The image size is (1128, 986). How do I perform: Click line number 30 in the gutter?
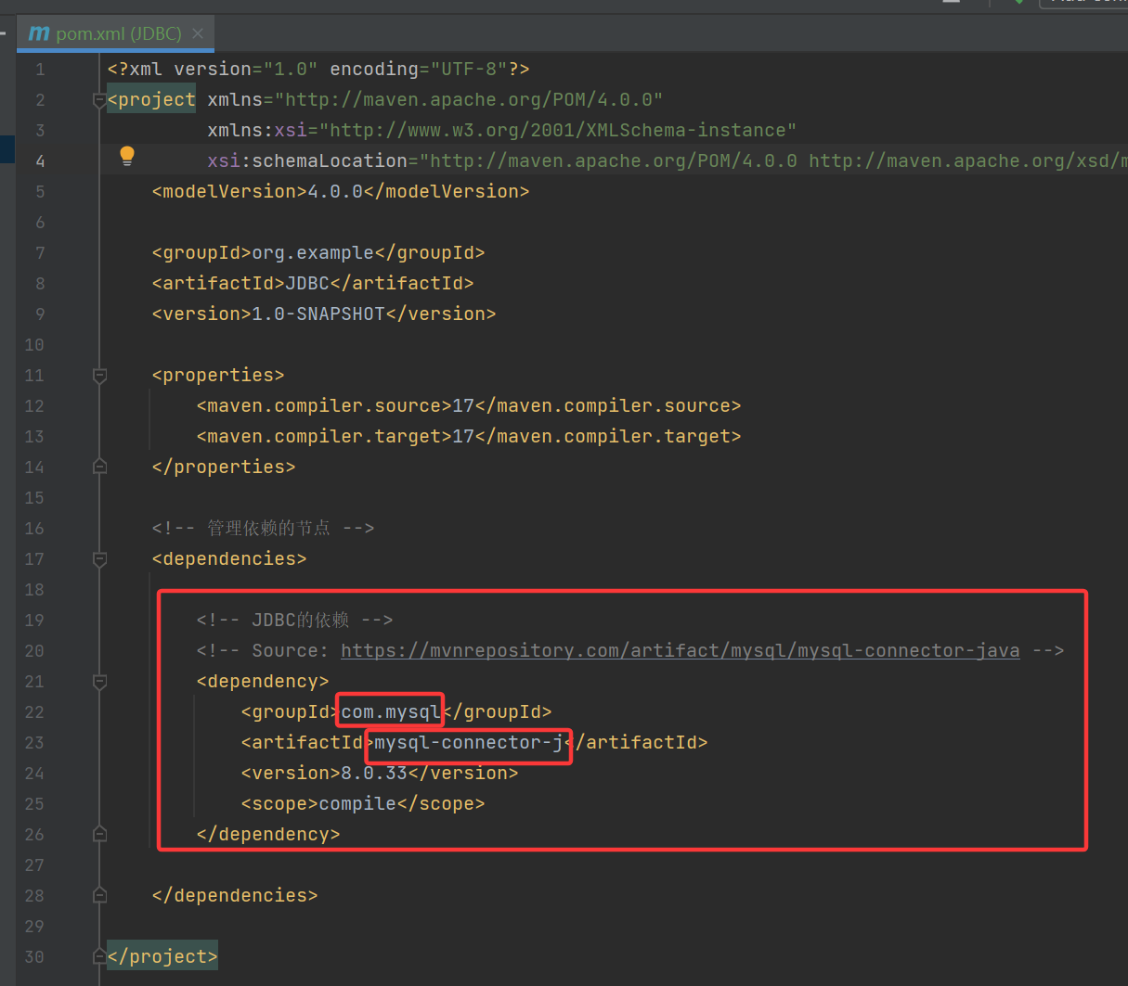(x=34, y=956)
